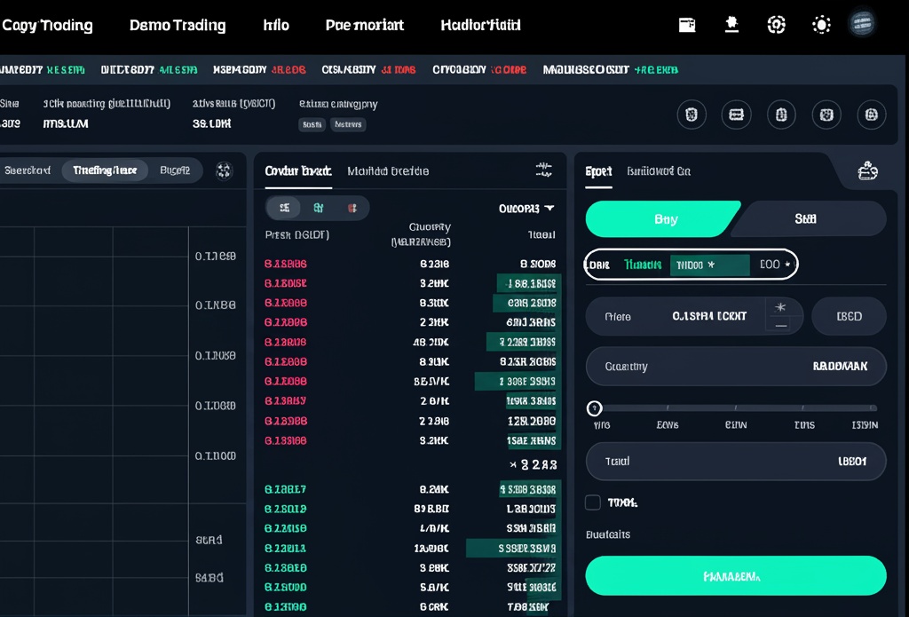Click into the Total input field
Image resolution: width=909 pixels, height=617 pixels.
click(736, 462)
